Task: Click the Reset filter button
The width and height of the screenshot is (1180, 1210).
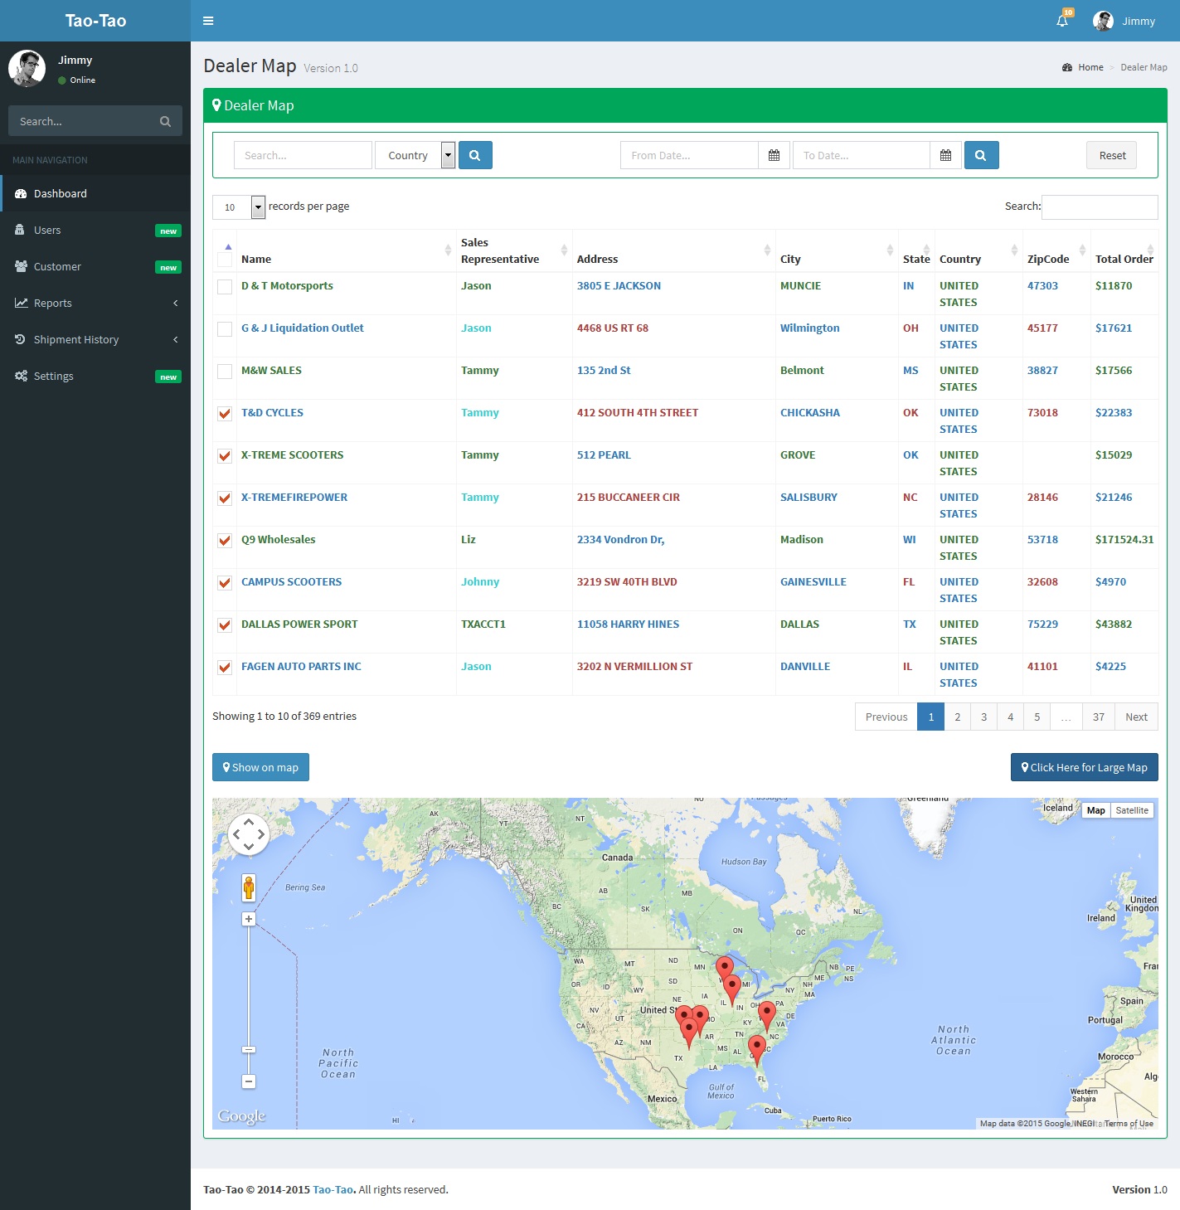Action: tap(1111, 155)
